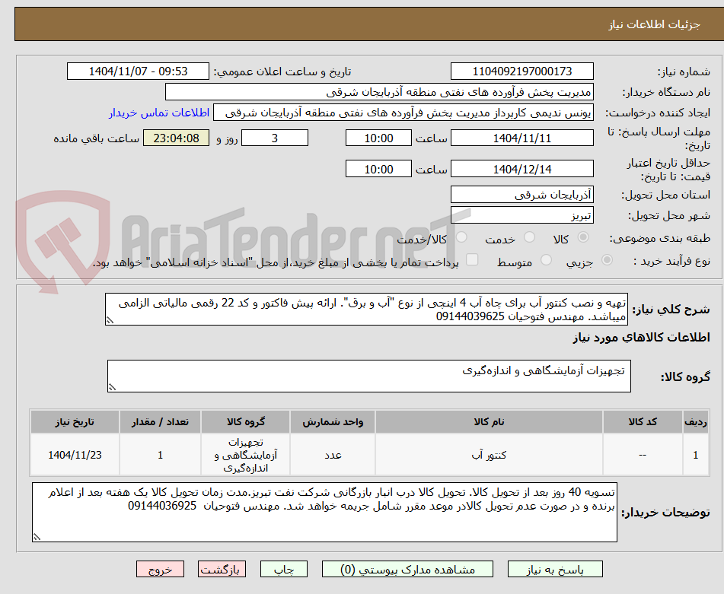Viewport: 724px width, 594px height.
Task: Click the response deadline date 1404/11/11
Action: coord(521,138)
